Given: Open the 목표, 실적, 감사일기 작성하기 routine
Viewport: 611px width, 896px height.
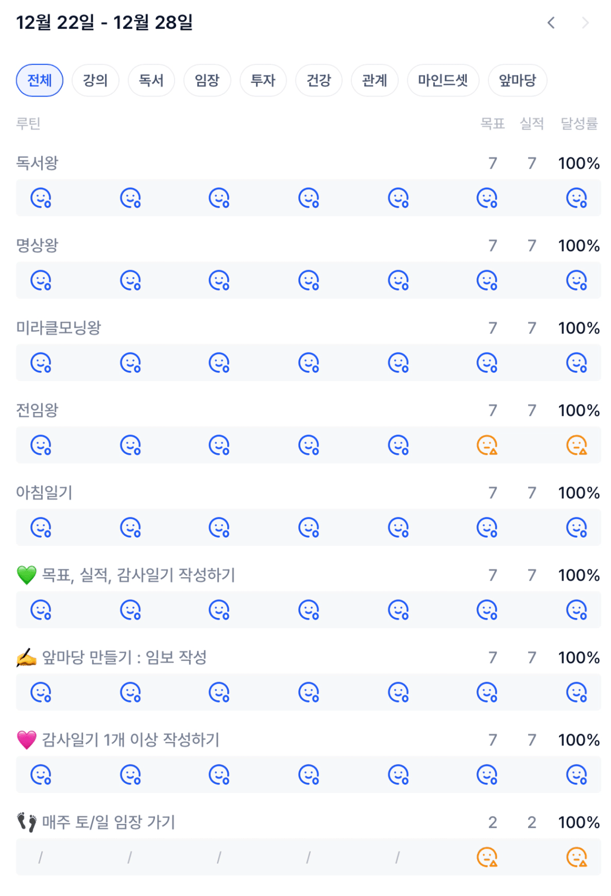Looking at the screenshot, I should (138, 575).
